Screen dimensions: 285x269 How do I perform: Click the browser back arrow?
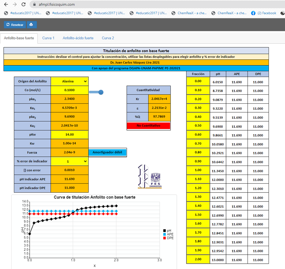(6, 5)
